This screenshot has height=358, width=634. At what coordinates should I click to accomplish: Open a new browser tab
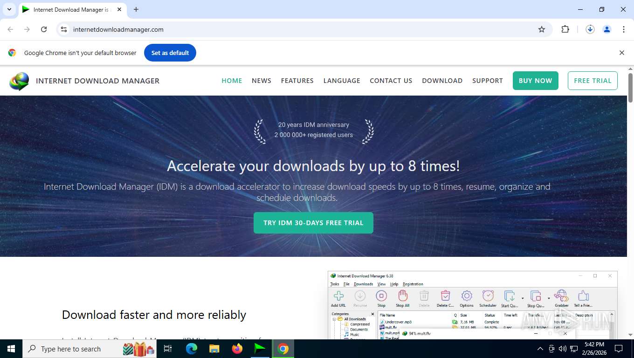(136, 9)
